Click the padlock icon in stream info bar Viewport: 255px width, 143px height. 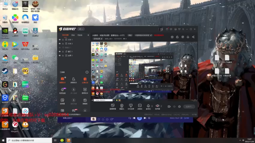point(177,37)
